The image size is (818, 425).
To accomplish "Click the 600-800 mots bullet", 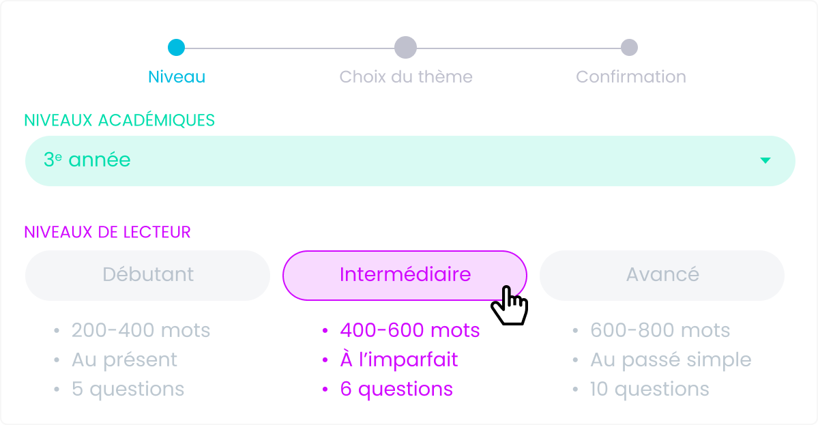I will point(660,331).
